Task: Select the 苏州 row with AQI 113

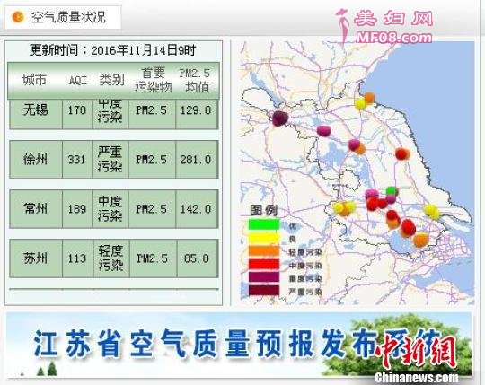Action: [x=114, y=258]
